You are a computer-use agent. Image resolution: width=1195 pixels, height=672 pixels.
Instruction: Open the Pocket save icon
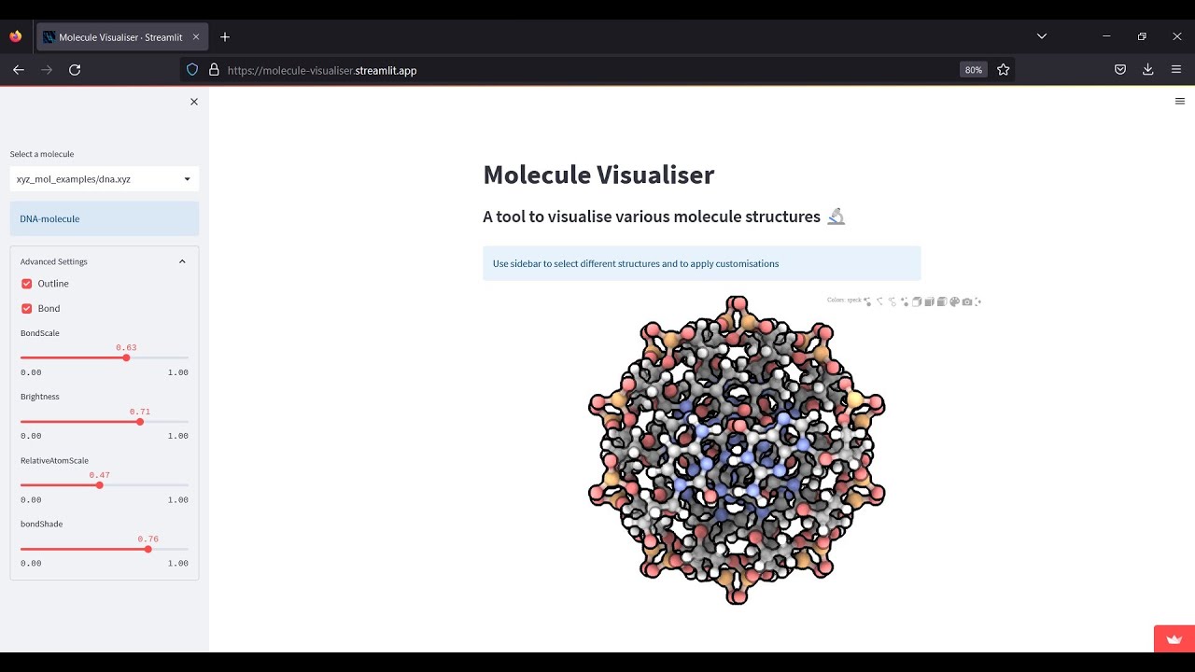point(1119,69)
